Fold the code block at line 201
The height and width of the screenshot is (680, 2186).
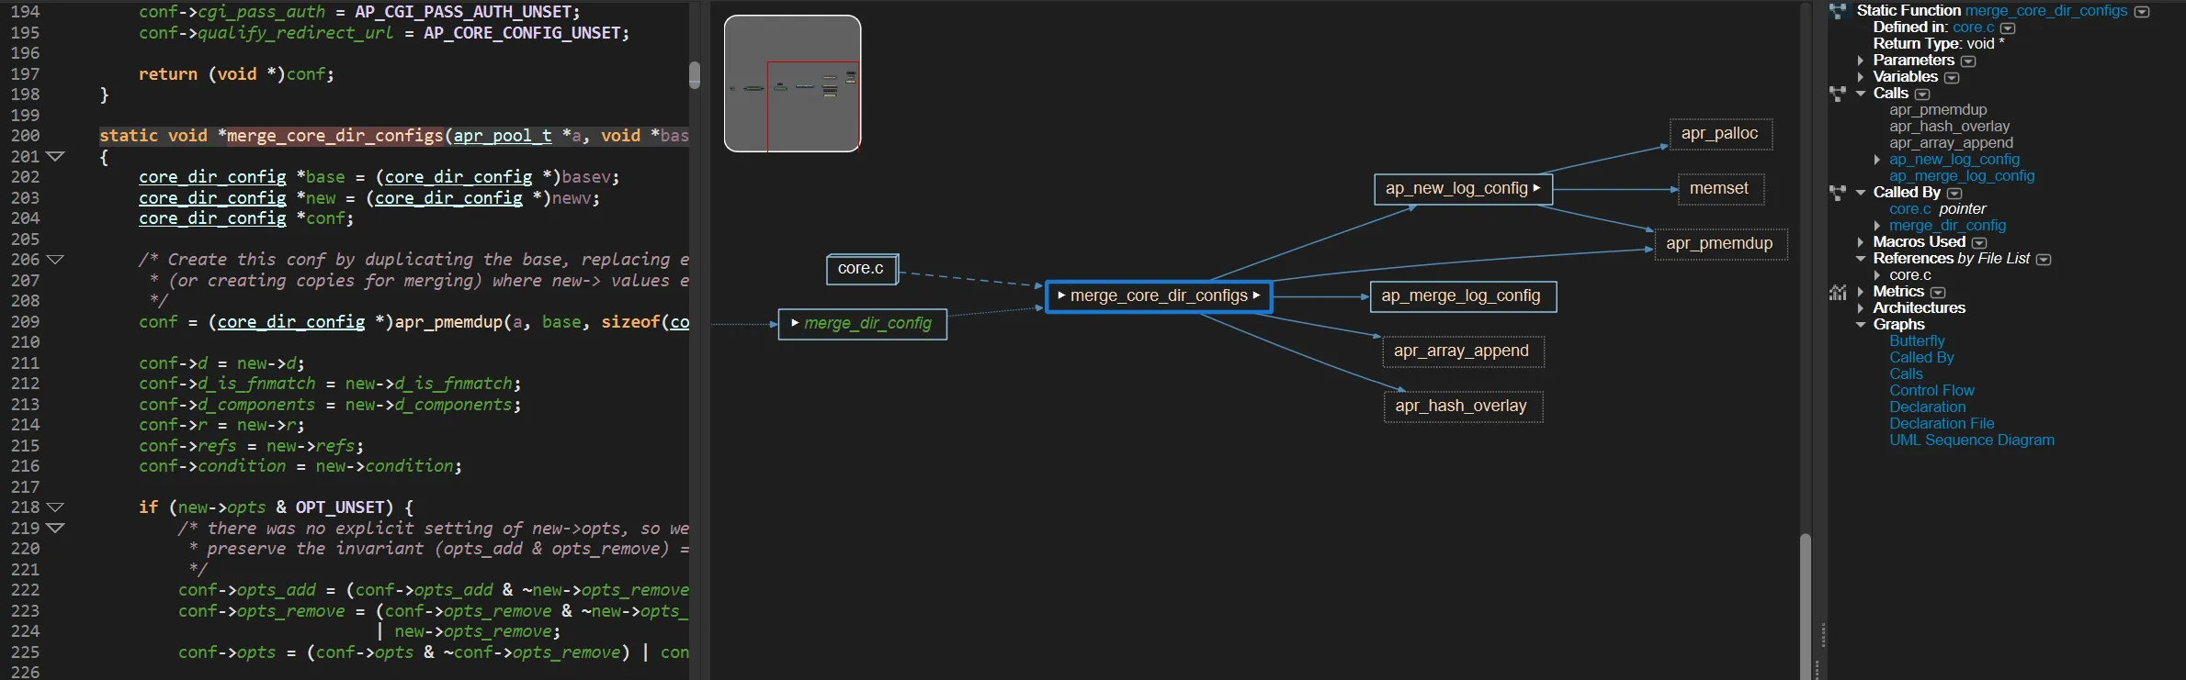tap(55, 157)
